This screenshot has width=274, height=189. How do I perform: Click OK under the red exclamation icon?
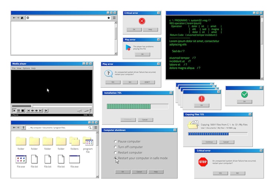point(202,105)
